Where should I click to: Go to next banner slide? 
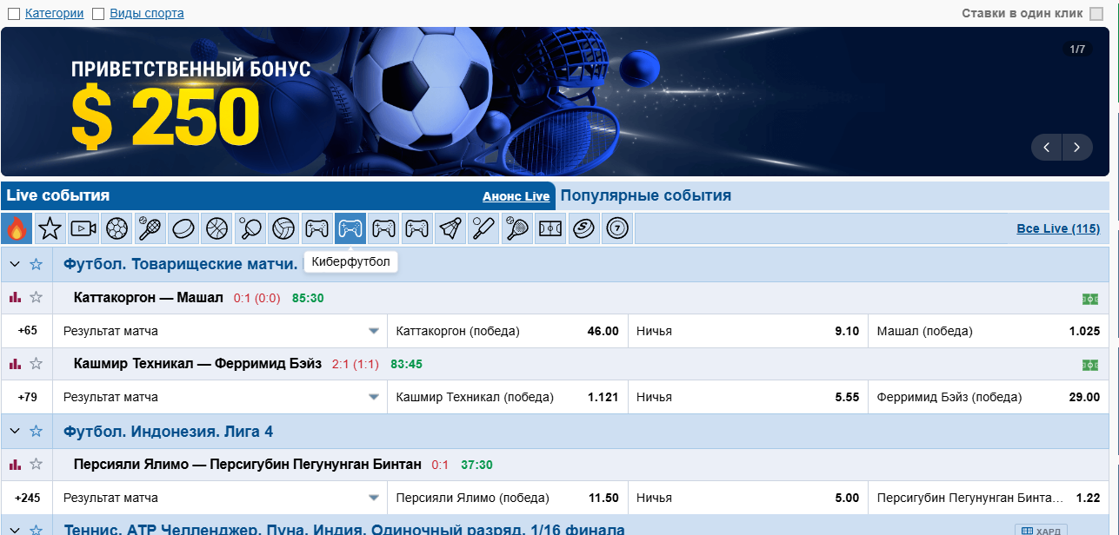coord(1077,148)
